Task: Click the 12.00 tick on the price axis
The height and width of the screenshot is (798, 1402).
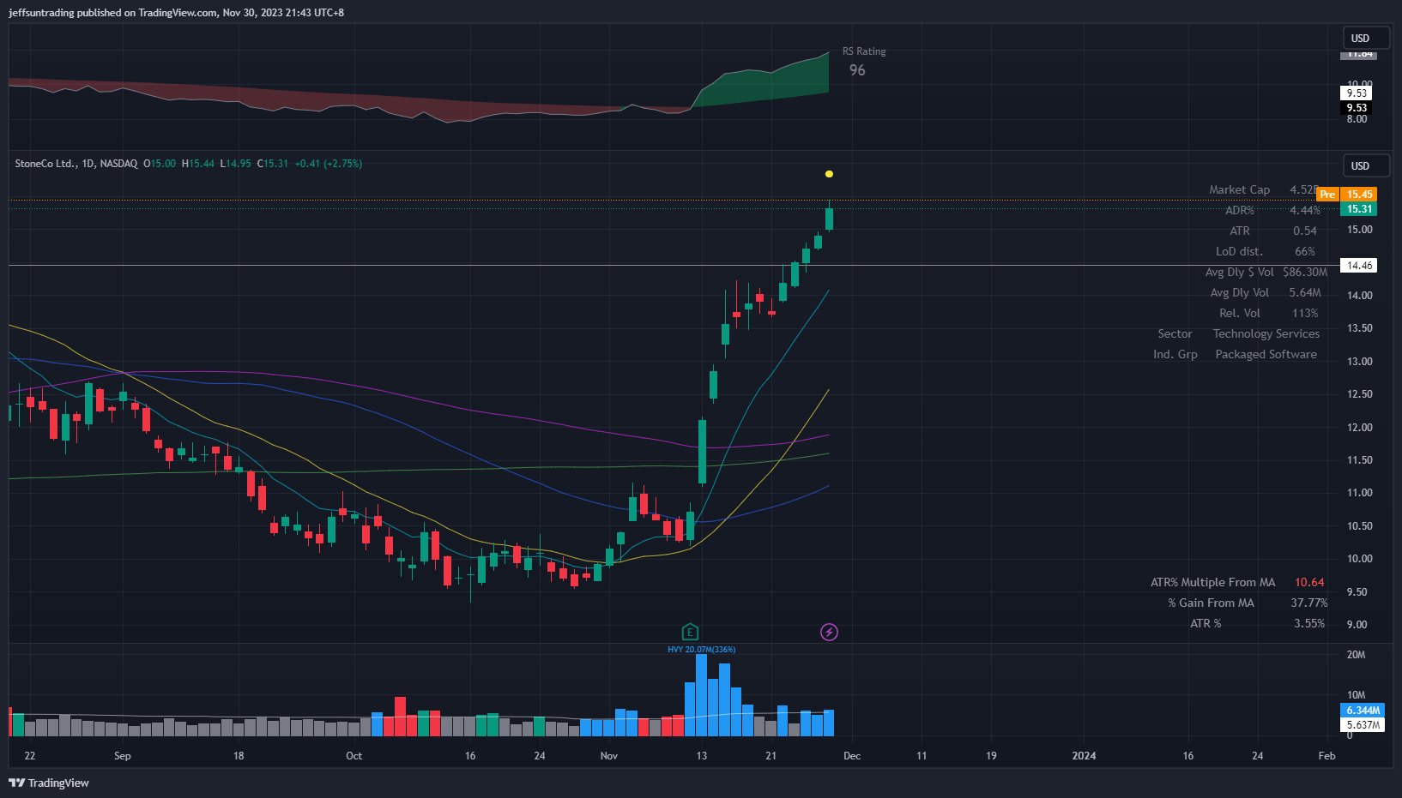Action: 1360,427
